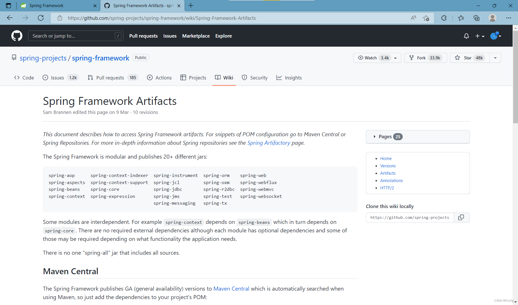
Task: Close the Spring Framework tab
Action: tap(95, 6)
